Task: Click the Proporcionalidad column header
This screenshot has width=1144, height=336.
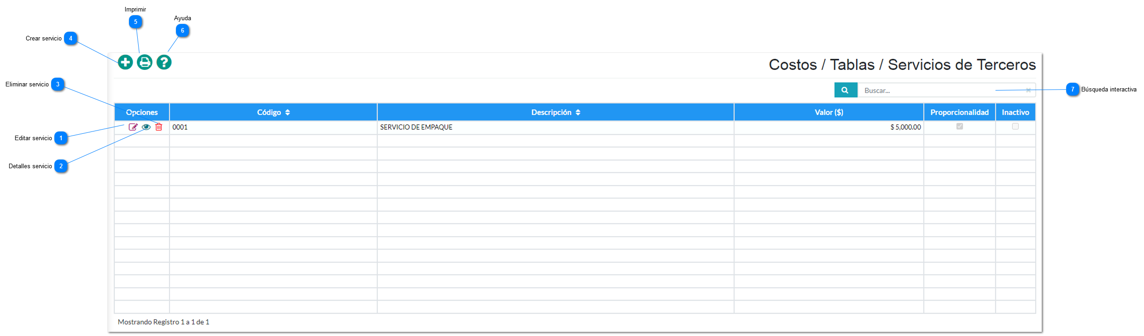Action: coord(960,112)
